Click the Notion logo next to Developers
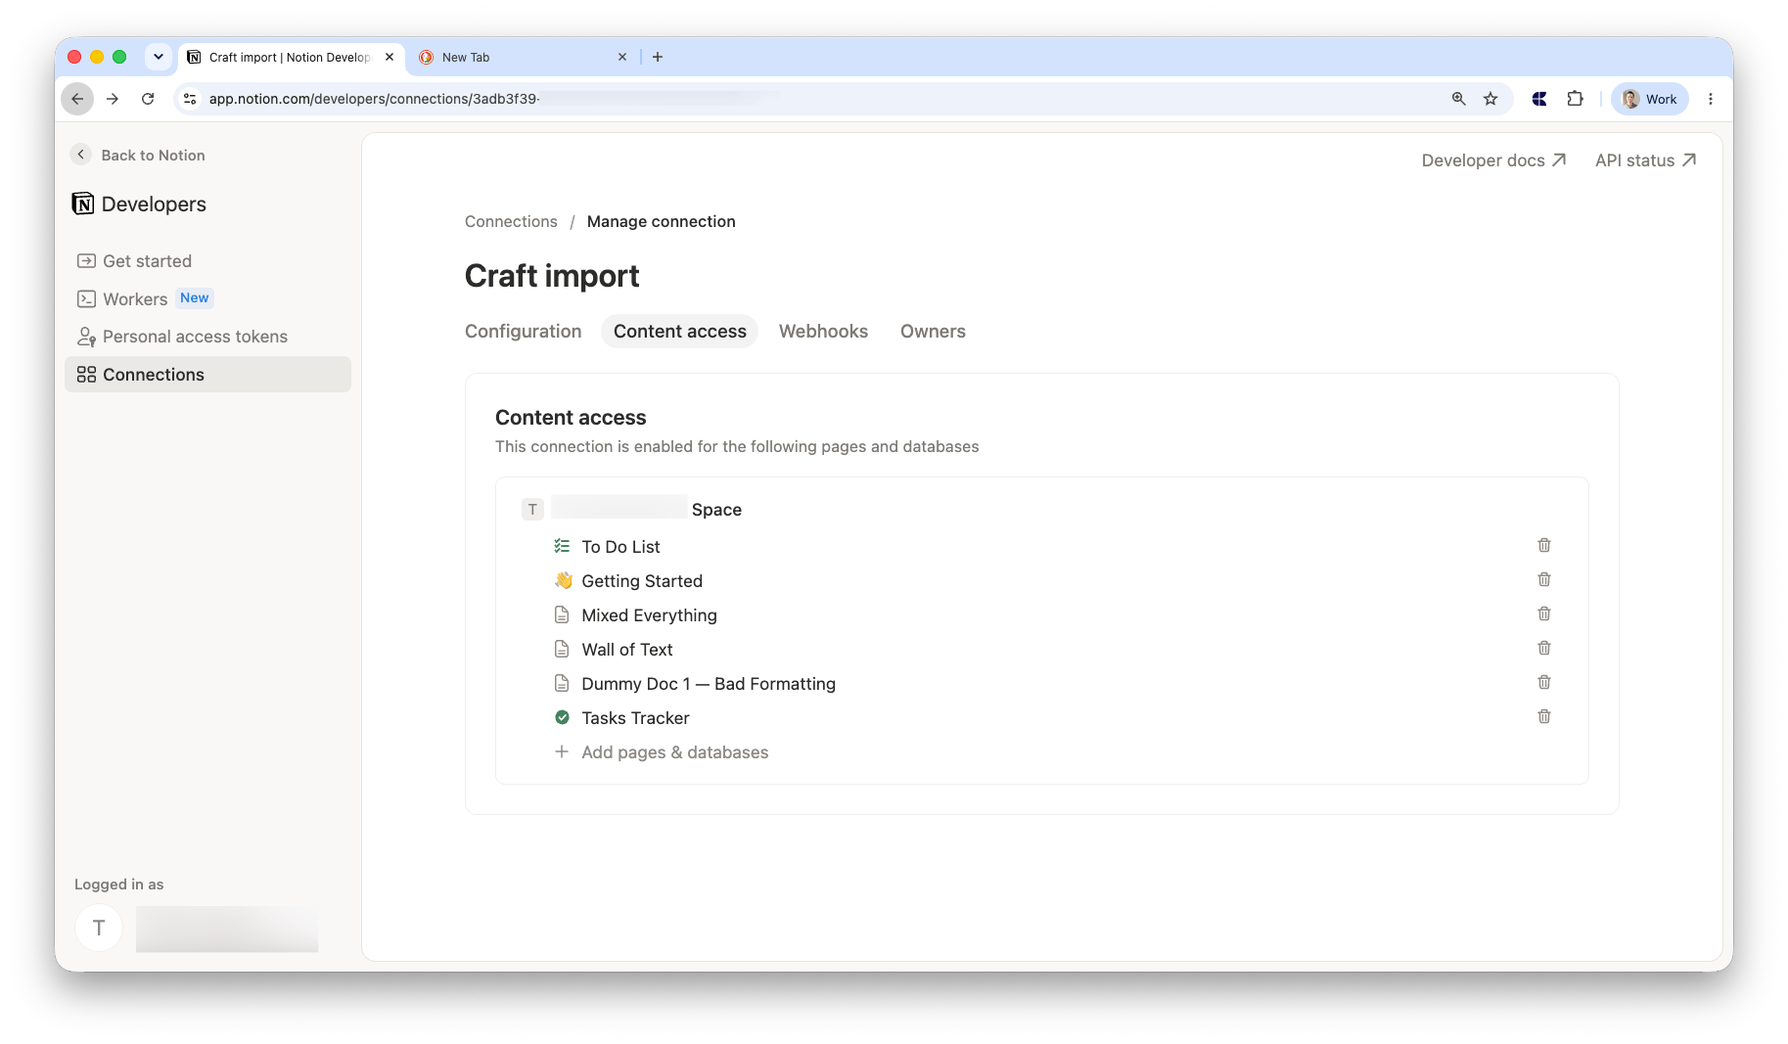The width and height of the screenshot is (1788, 1044). 83,204
